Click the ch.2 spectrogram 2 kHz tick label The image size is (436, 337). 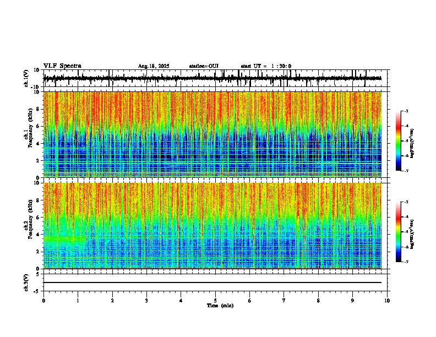point(38,252)
